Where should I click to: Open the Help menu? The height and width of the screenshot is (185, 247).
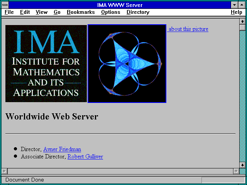(x=237, y=12)
